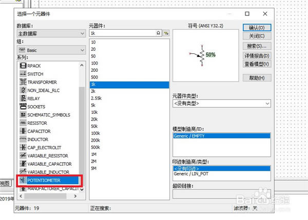This screenshot has height=220, width=308.
Task: Select the NON_IDEAL_RLC family icon
Action: pyautogui.click(x=23, y=90)
